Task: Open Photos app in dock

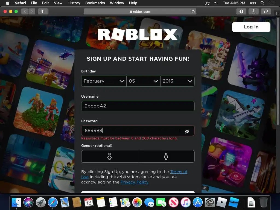Action: pos(137,203)
